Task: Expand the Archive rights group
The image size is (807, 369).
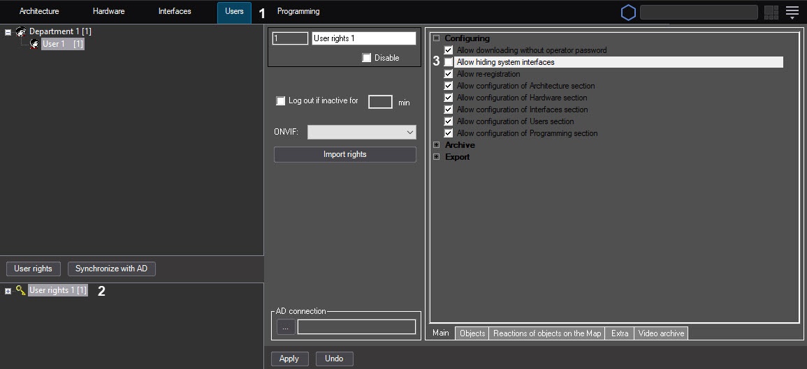Action: (x=436, y=145)
